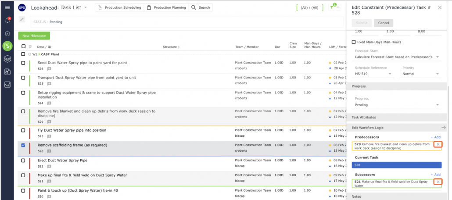Open comment icon for task 520
This screenshot has height=200, width=452.
point(49,196)
